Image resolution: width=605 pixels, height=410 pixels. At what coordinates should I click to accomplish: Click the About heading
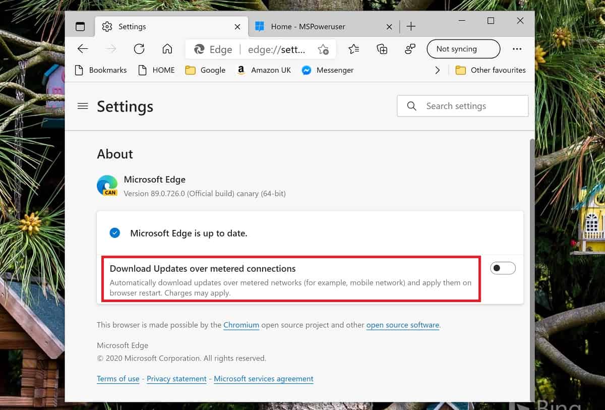point(115,154)
